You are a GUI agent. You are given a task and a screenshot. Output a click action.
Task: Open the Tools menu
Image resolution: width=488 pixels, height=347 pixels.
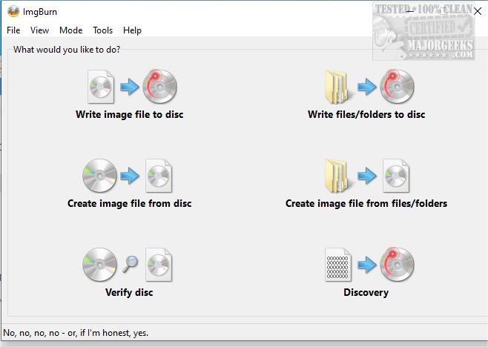point(103,30)
